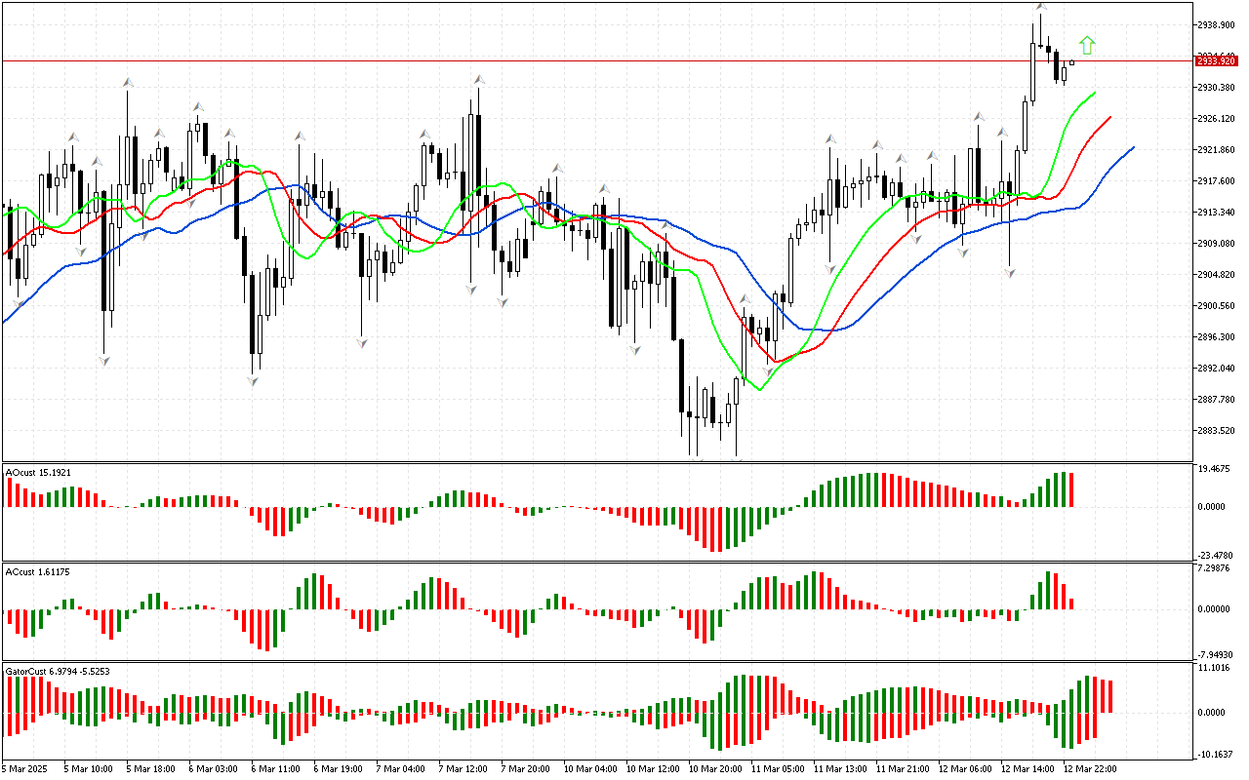The height and width of the screenshot is (780, 1249).
Task: Click the 2921.860 price axis label
Action: pos(1217,150)
